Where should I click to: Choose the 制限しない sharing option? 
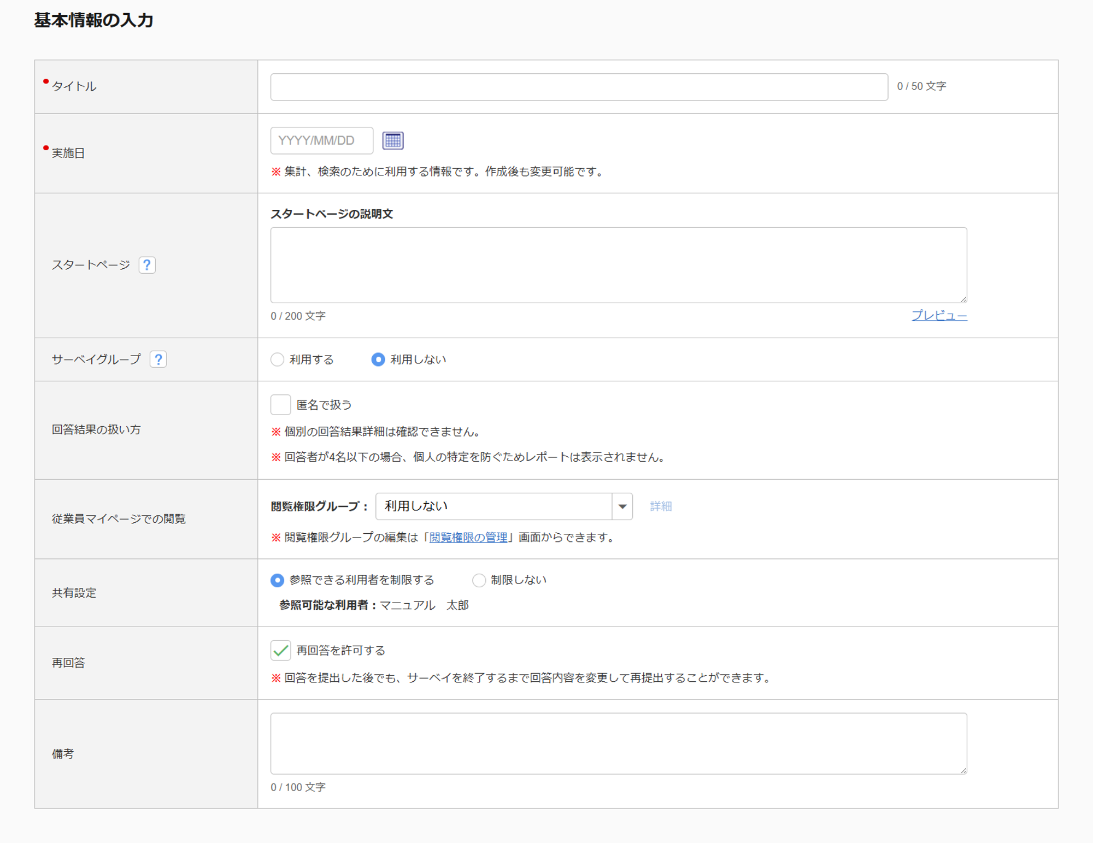(x=479, y=580)
